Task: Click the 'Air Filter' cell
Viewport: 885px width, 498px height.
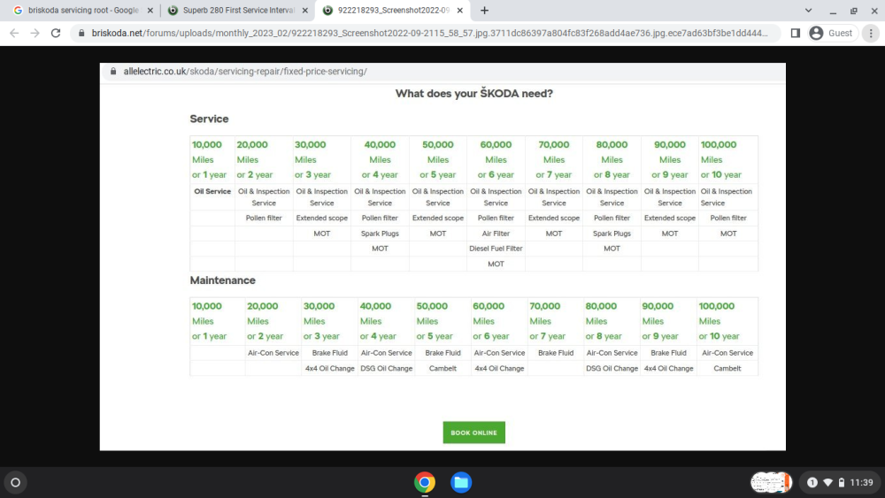Action: tap(496, 234)
